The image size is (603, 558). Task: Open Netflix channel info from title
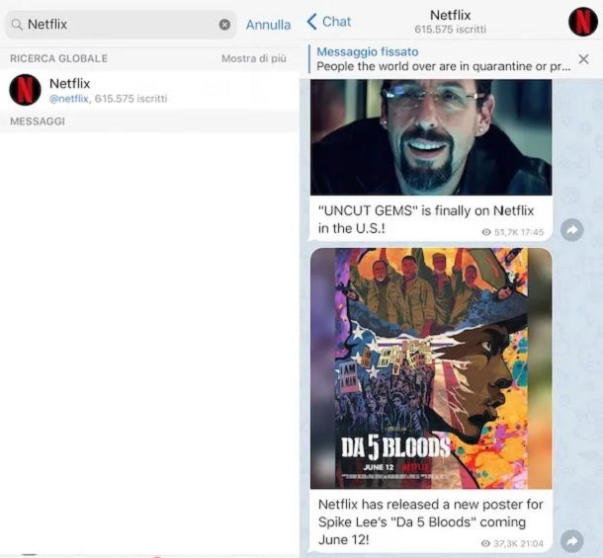pyautogui.click(x=451, y=15)
